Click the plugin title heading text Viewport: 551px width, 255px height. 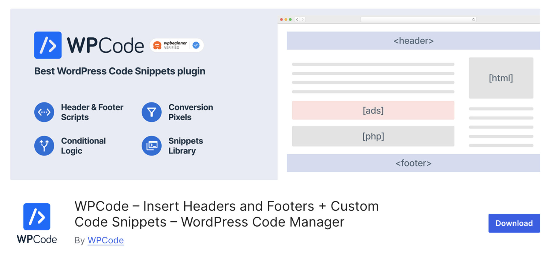tap(227, 214)
